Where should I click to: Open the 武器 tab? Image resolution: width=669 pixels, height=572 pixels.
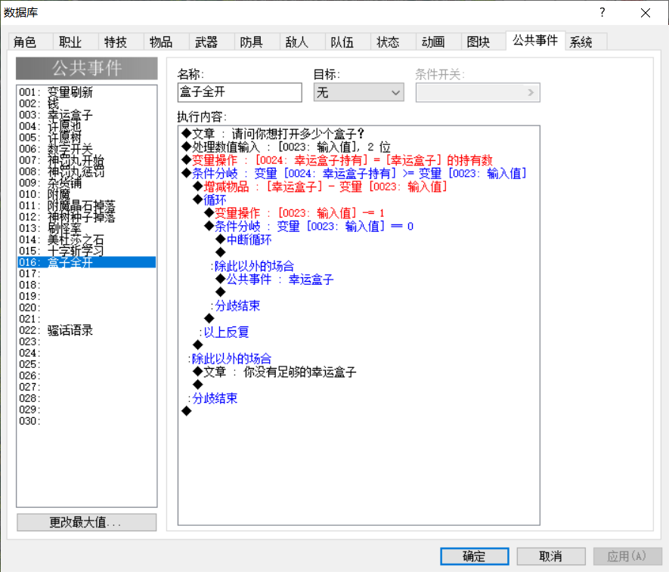click(212, 42)
